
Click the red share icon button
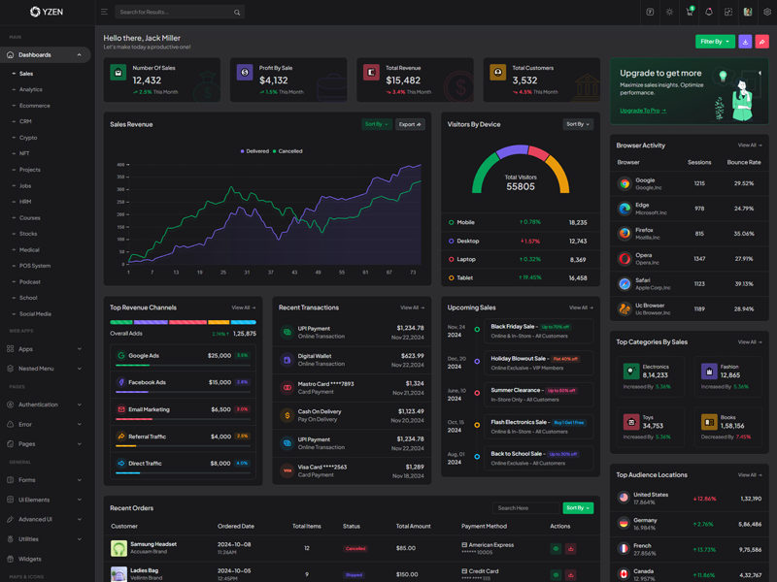pos(762,42)
